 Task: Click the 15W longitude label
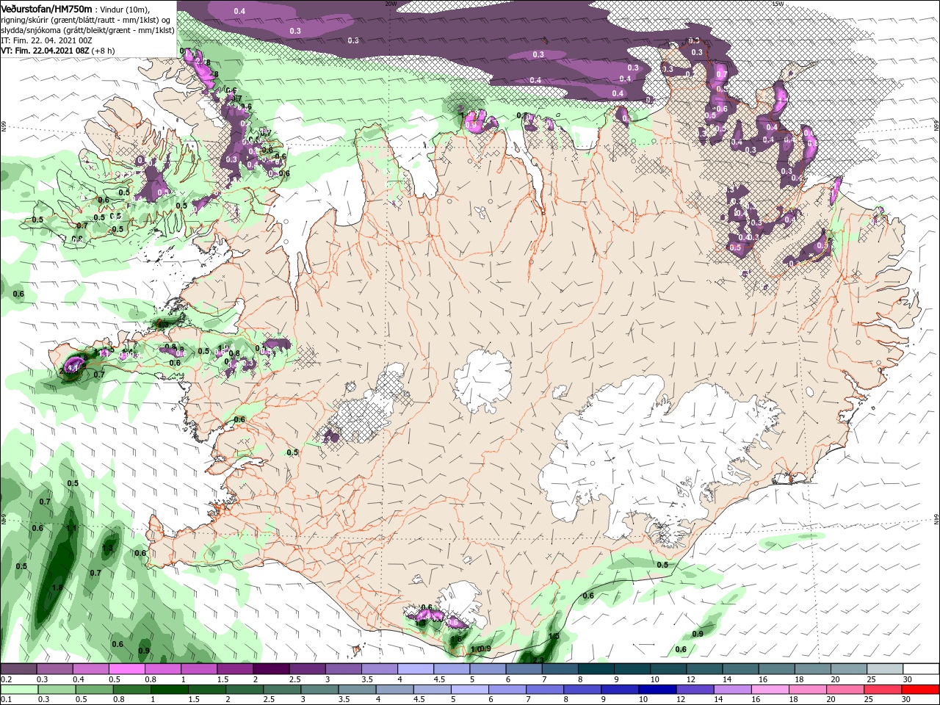(x=778, y=4)
